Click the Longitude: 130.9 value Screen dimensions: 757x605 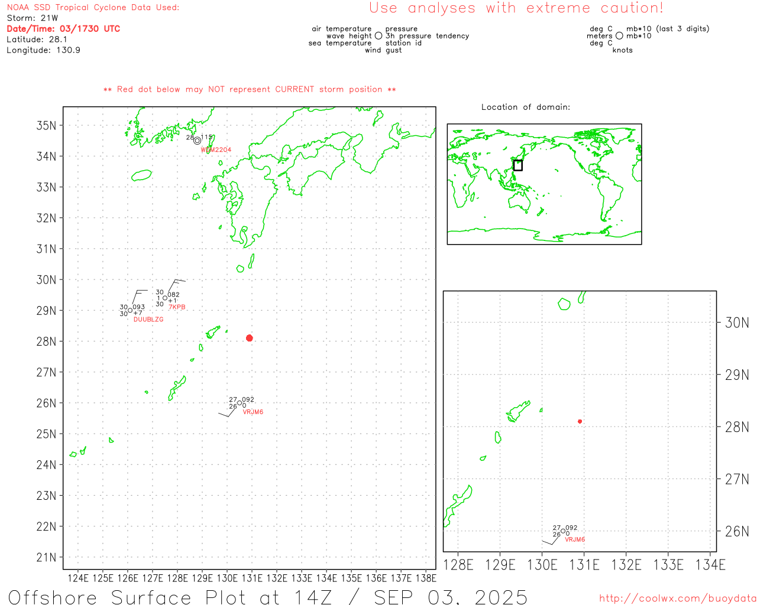point(43,50)
